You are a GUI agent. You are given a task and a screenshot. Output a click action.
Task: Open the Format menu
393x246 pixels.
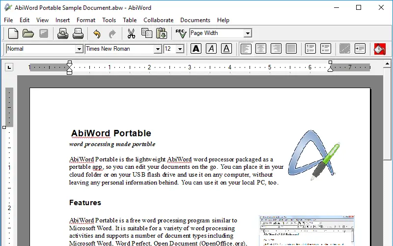pyautogui.click(x=86, y=20)
